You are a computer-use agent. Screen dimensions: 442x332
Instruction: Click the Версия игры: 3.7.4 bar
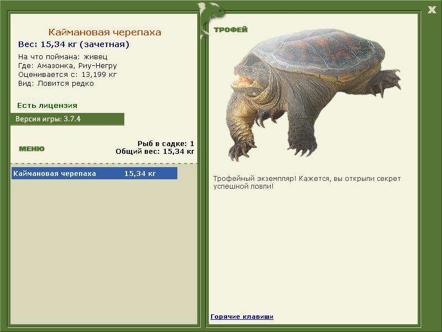pyautogui.click(x=67, y=119)
